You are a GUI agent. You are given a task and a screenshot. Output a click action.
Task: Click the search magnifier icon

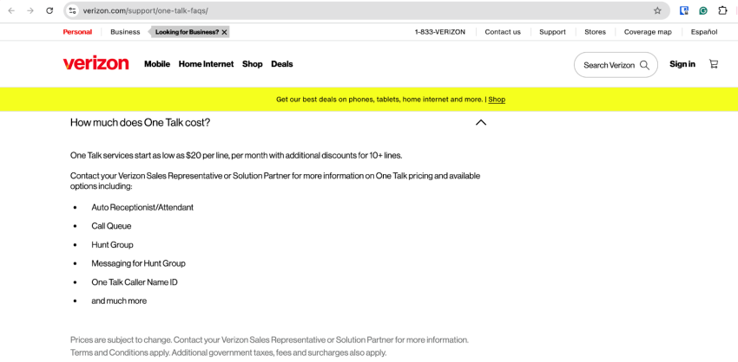pos(644,65)
